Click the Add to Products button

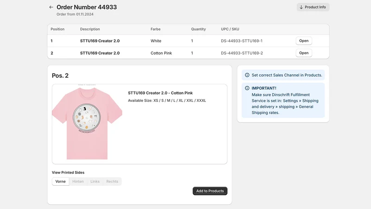210,191
